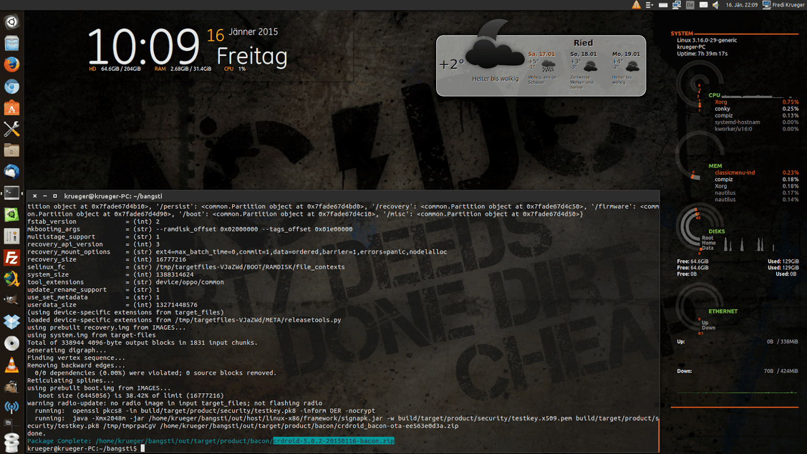The height and width of the screenshot is (454, 807).
Task: Click the Ried location title in weather widget
Action: [583, 43]
